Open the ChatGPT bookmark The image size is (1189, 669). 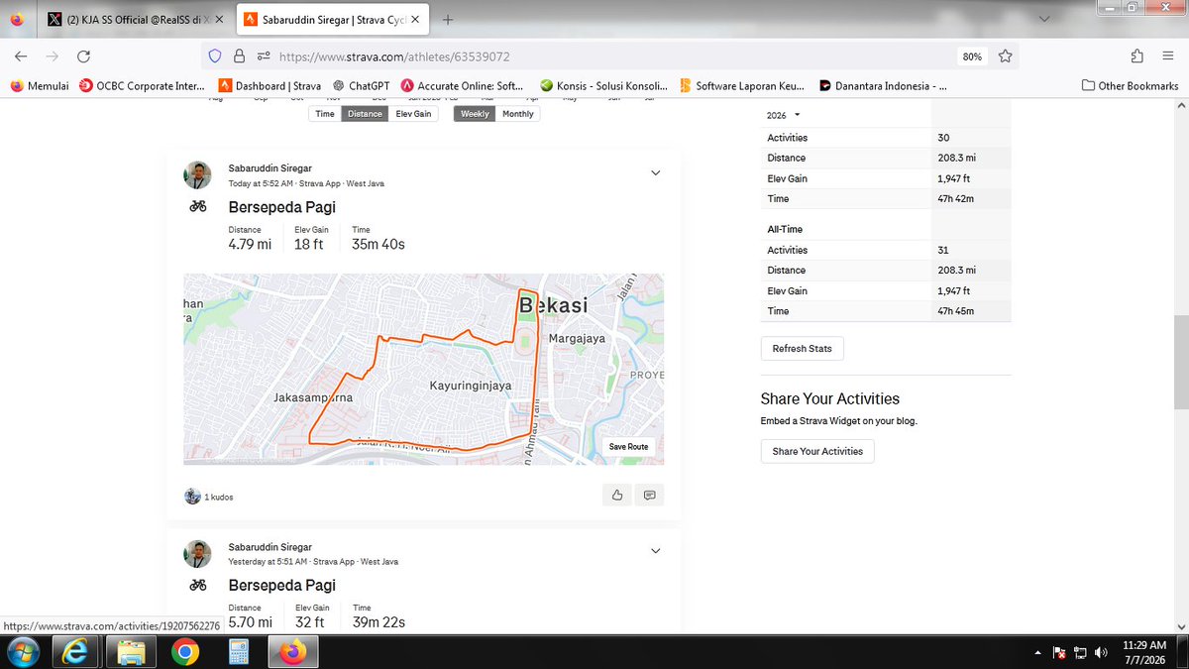362,85
